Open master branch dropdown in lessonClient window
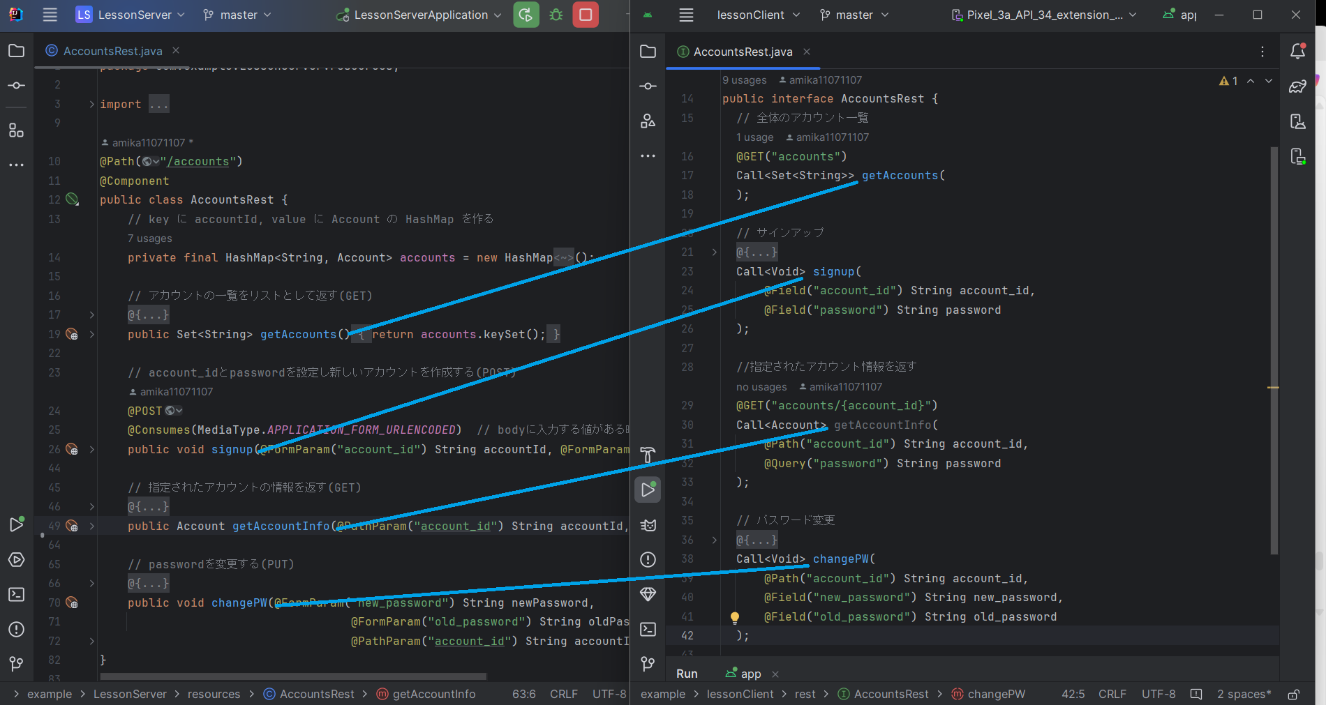 854,15
